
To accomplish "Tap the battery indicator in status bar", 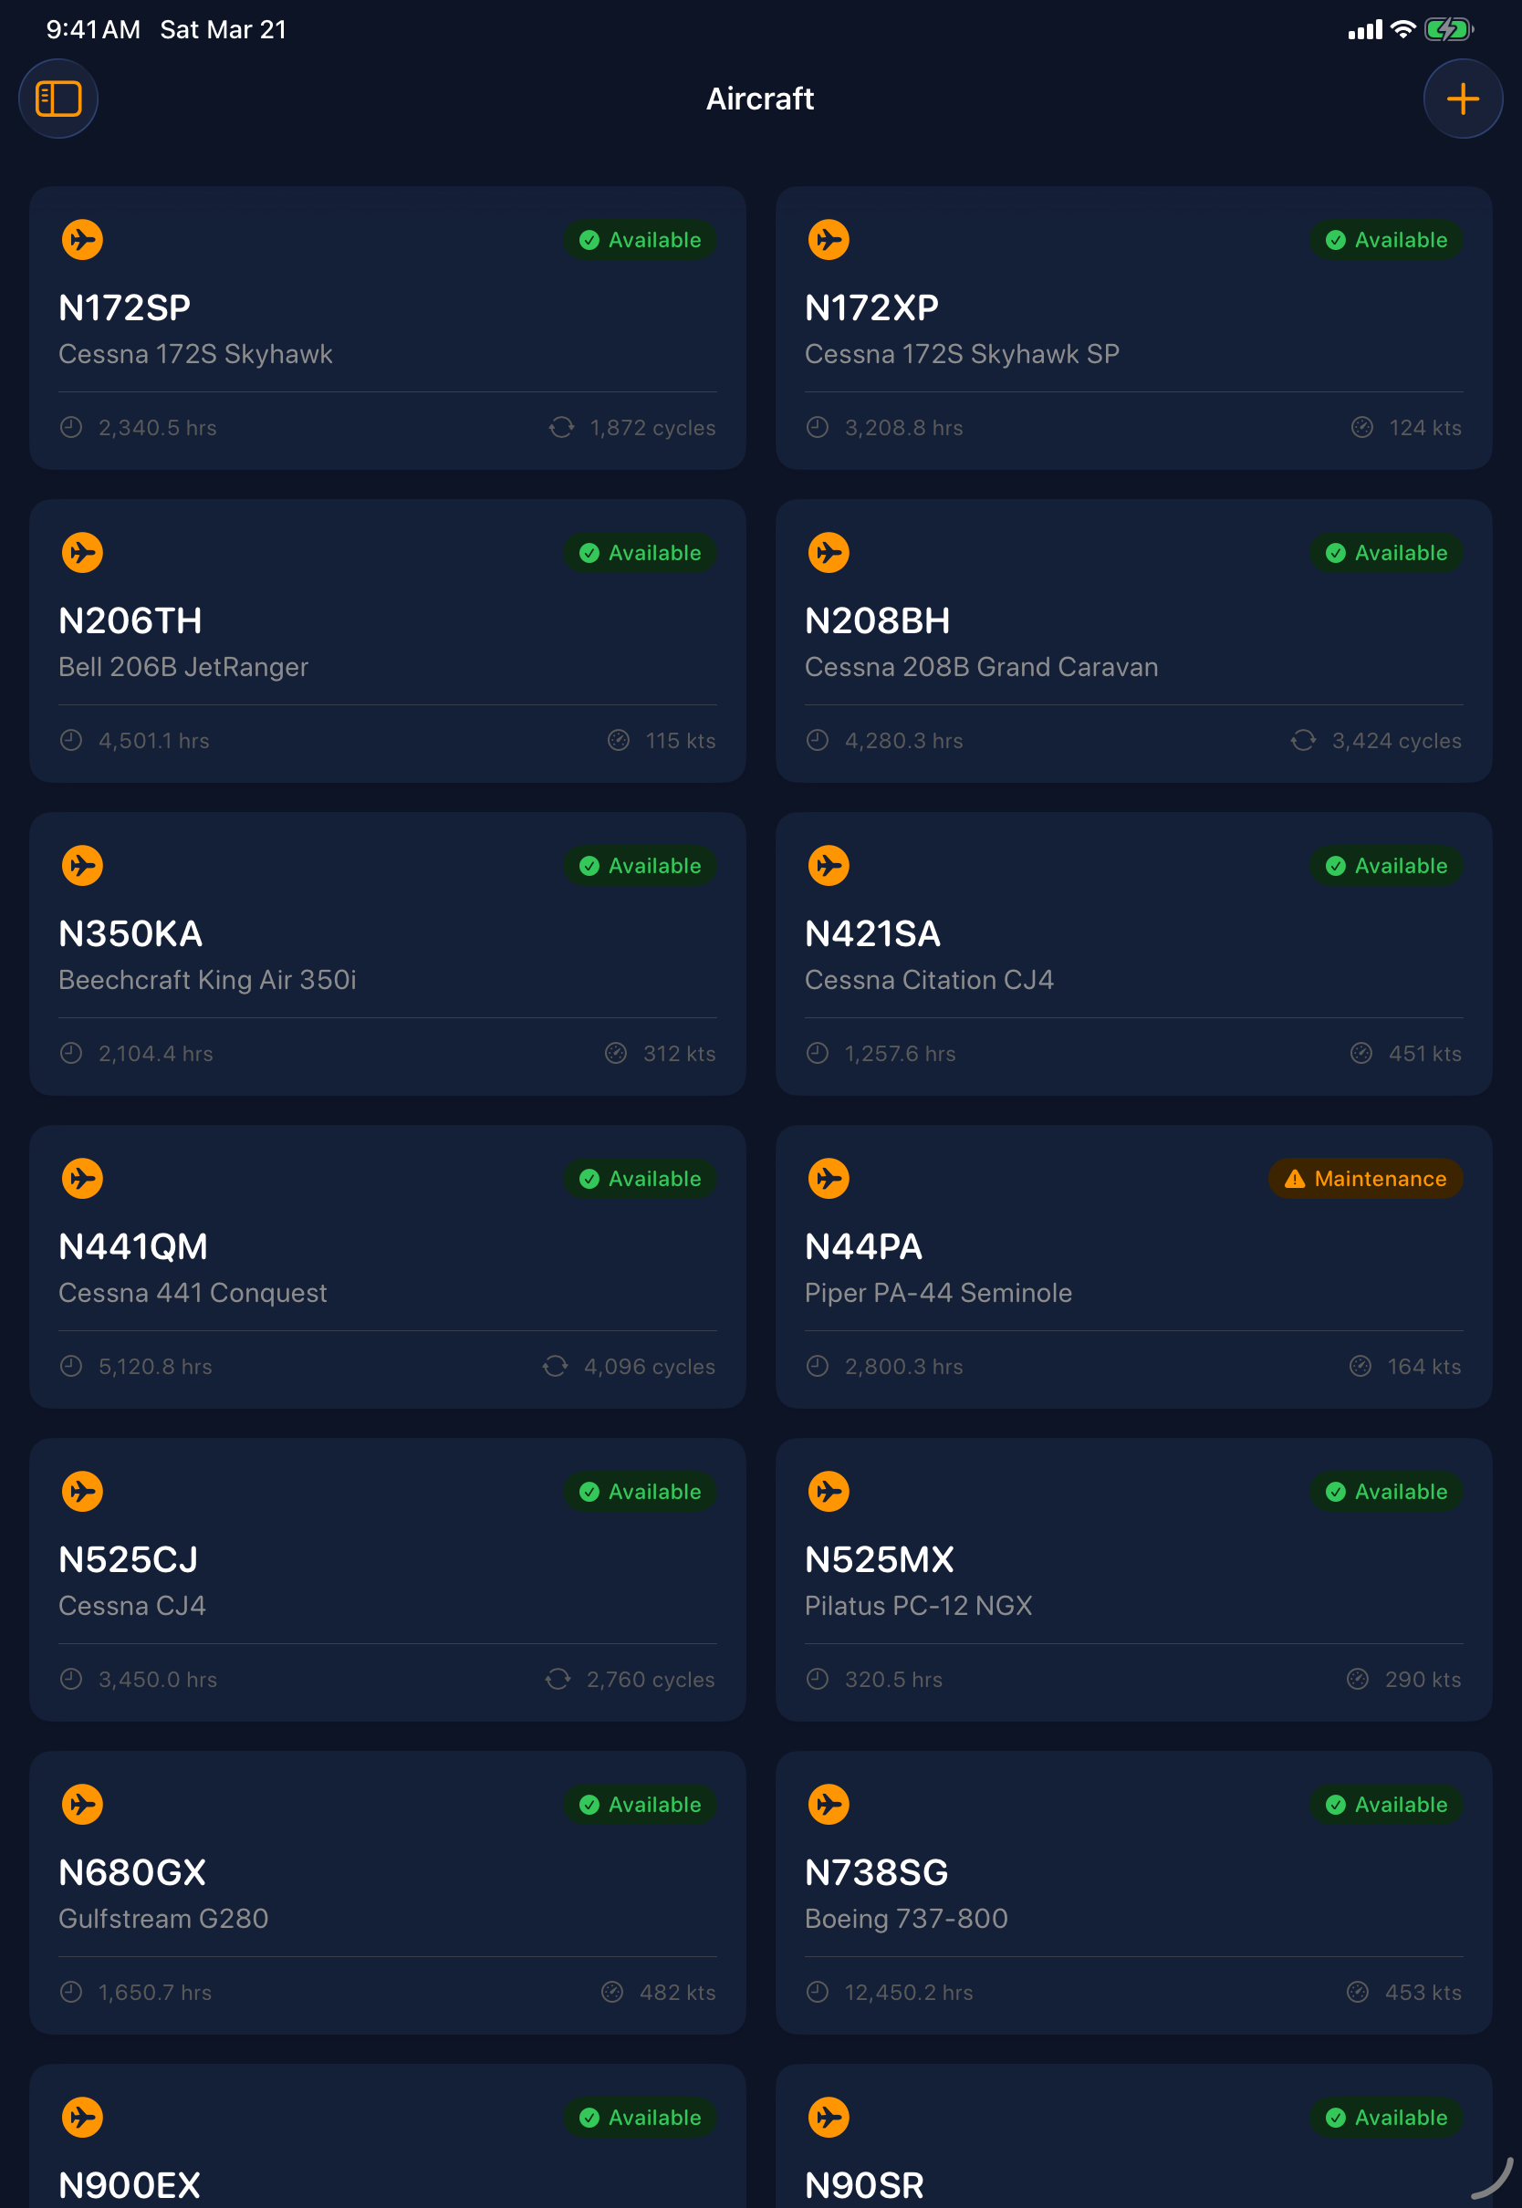I will coord(1447,29).
